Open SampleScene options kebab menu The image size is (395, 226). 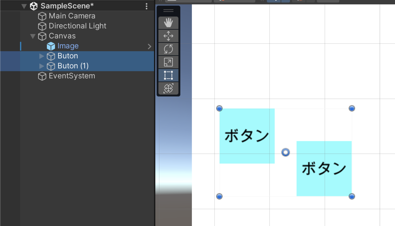tap(146, 6)
